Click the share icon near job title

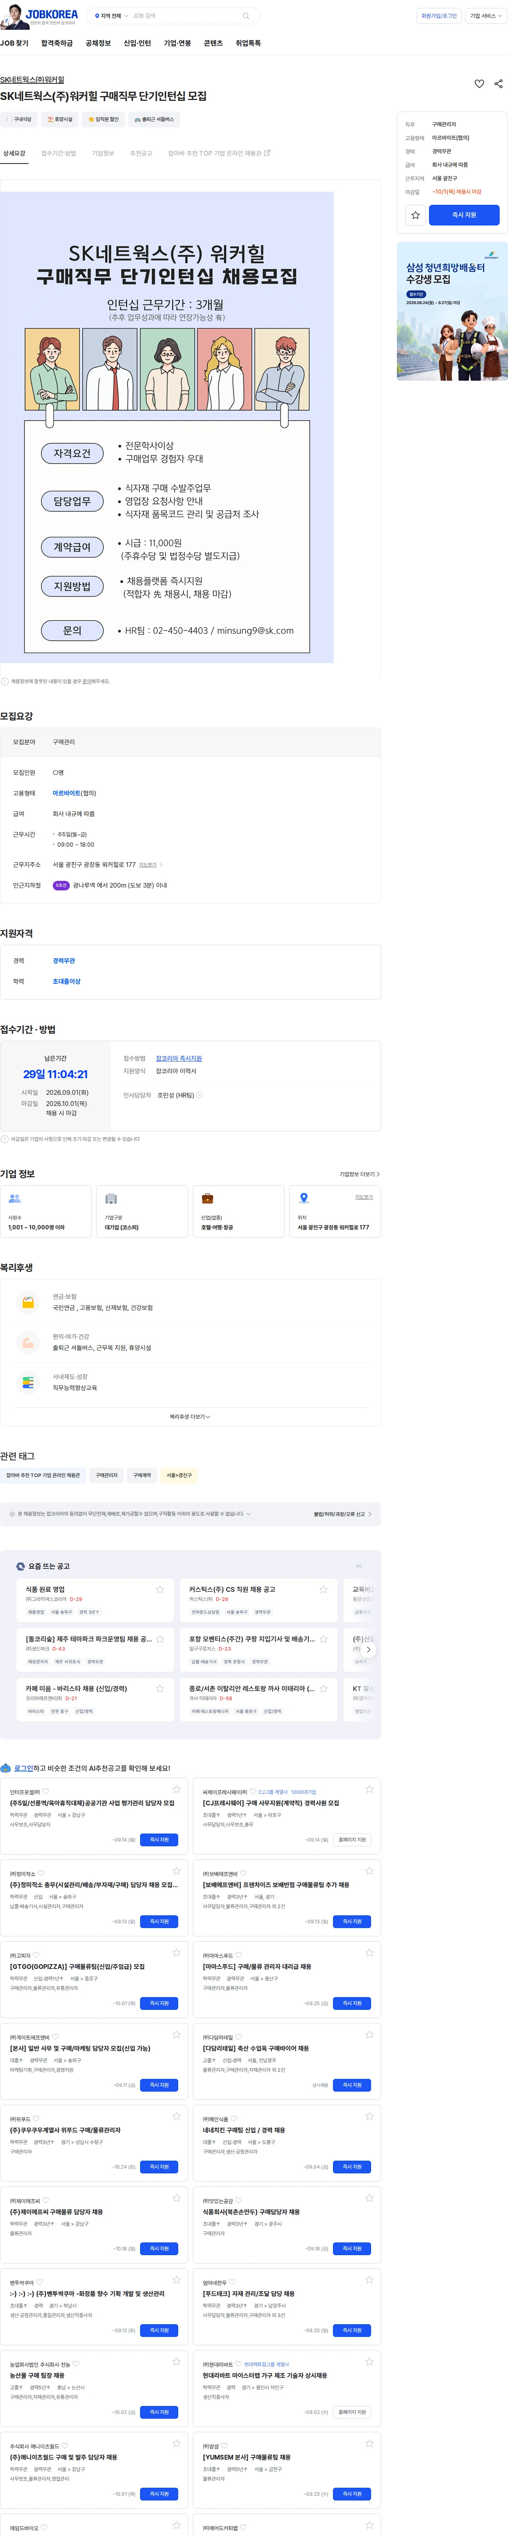click(498, 84)
